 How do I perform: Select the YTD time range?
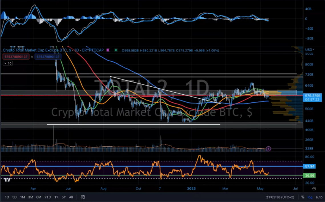[x=48, y=197]
